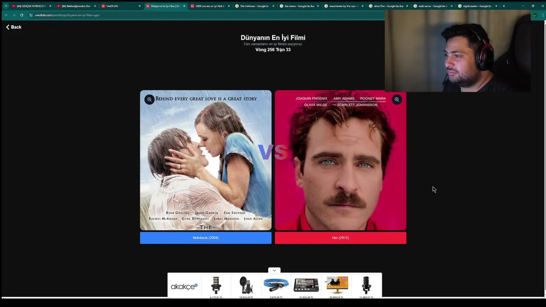Image resolution: width=546 pixels, height=307 pixels.
Task: Open the 11.483,01 TL black microphone ad
Action: tap(366, 287)
